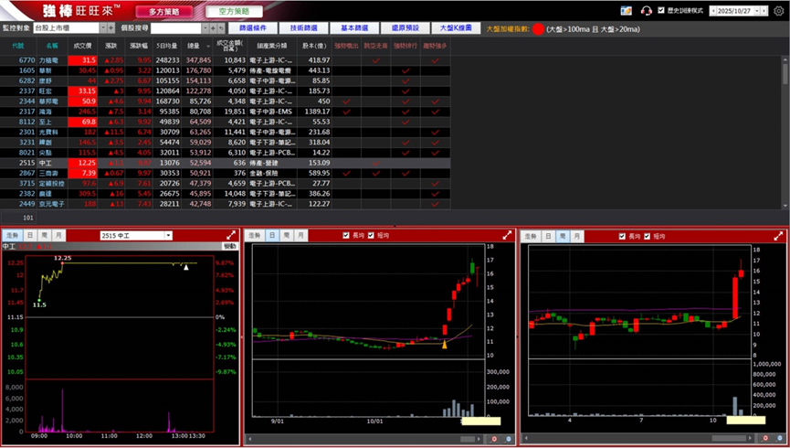Expand the right weekly chart to fullscreen
This screenshot has height=448, width=790.
coord(779,236)
